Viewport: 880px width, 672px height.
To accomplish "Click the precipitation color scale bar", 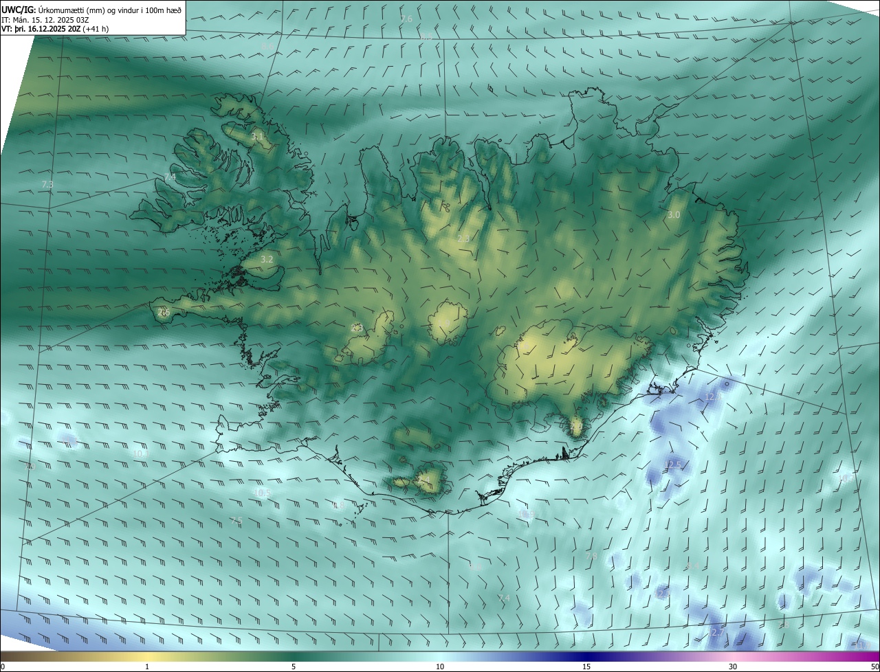I will point(440,656).
